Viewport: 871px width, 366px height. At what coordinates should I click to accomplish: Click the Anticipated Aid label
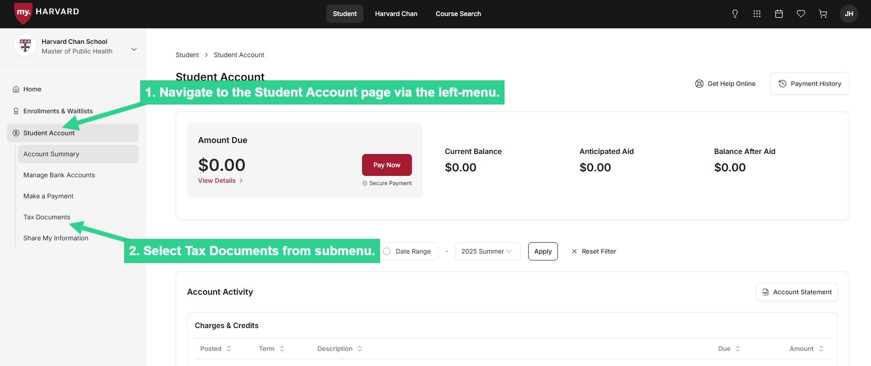tap(606, 151)
